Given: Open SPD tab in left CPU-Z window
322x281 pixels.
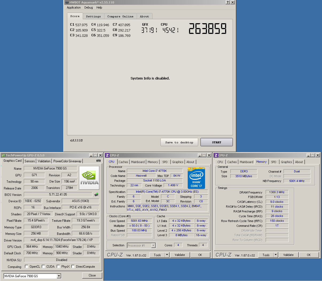Looking at the screenshot, I should pos(165,162).
